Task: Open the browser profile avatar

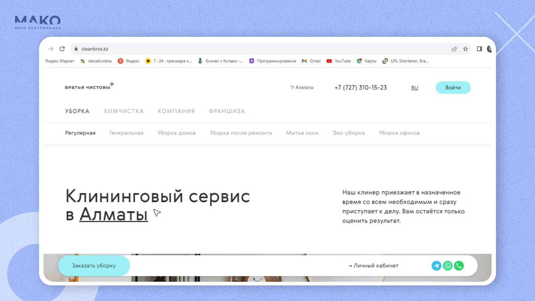Action: pyautogui.click(x=489, y=49)
